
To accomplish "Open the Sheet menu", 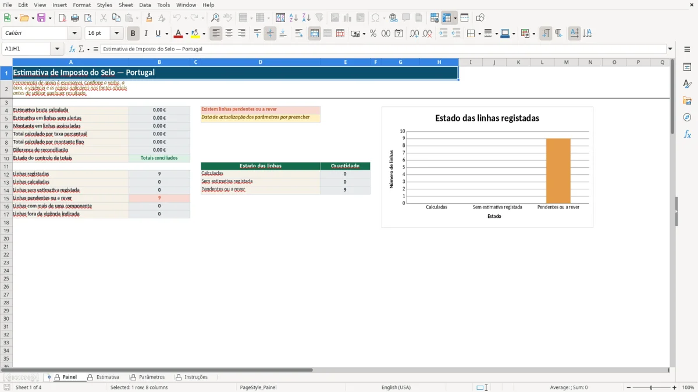I will click(126, 5).
